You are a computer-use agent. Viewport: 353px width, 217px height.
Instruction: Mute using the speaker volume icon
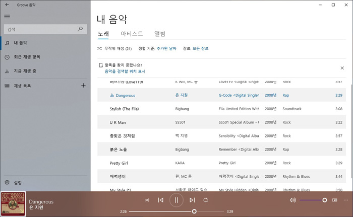(292, 200)
